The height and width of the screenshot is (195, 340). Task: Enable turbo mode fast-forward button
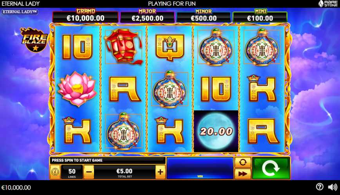tap(242, 174)
